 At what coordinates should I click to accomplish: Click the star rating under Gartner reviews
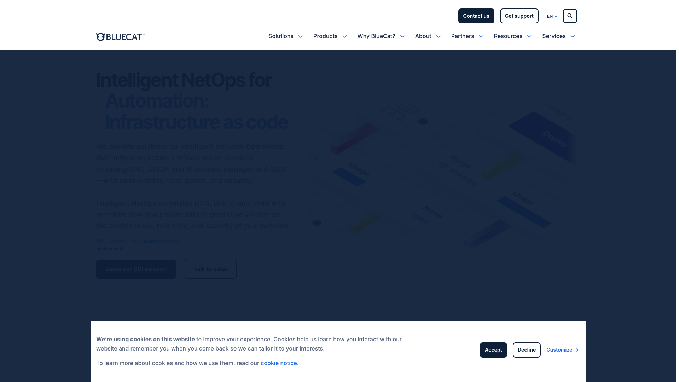tap(110, 249)
